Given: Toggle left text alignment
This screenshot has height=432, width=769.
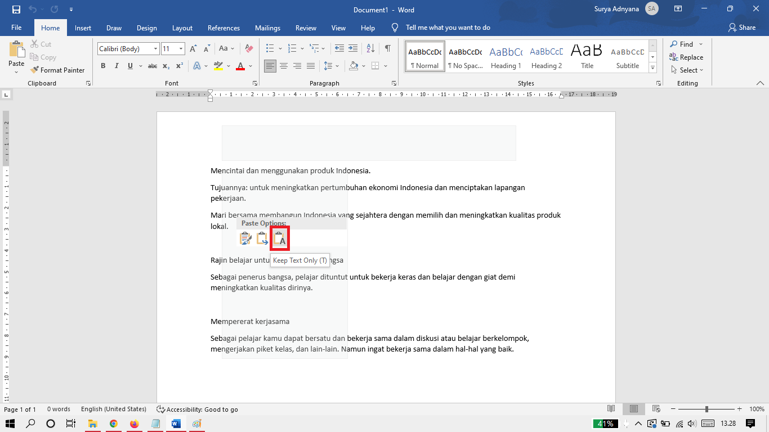Looking at the screenshot, I should tap(270, 66).
